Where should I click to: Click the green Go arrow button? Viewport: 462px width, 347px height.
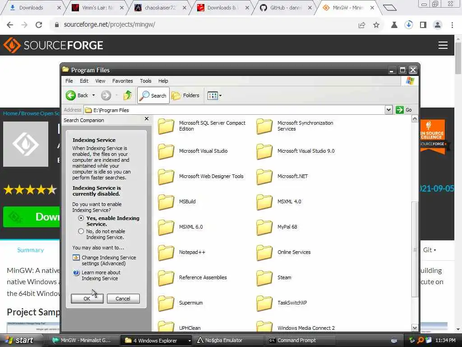click(400, 110)
